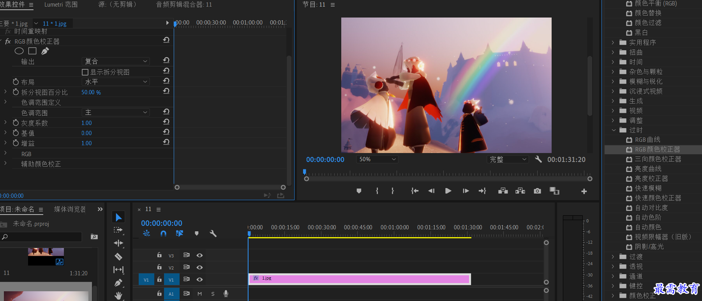
Task: Select the 1.jpg clip on V1 track
Action: point(360,279)
